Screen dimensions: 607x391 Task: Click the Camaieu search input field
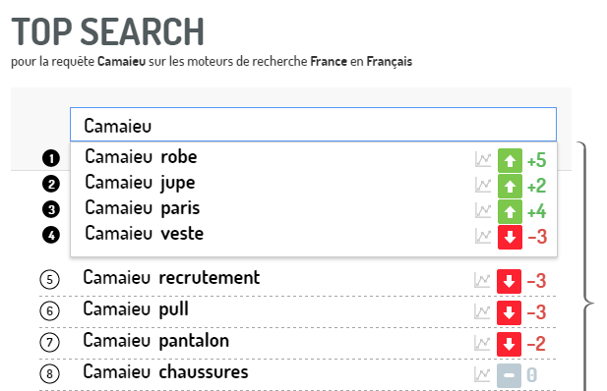[x=313, y=125]
